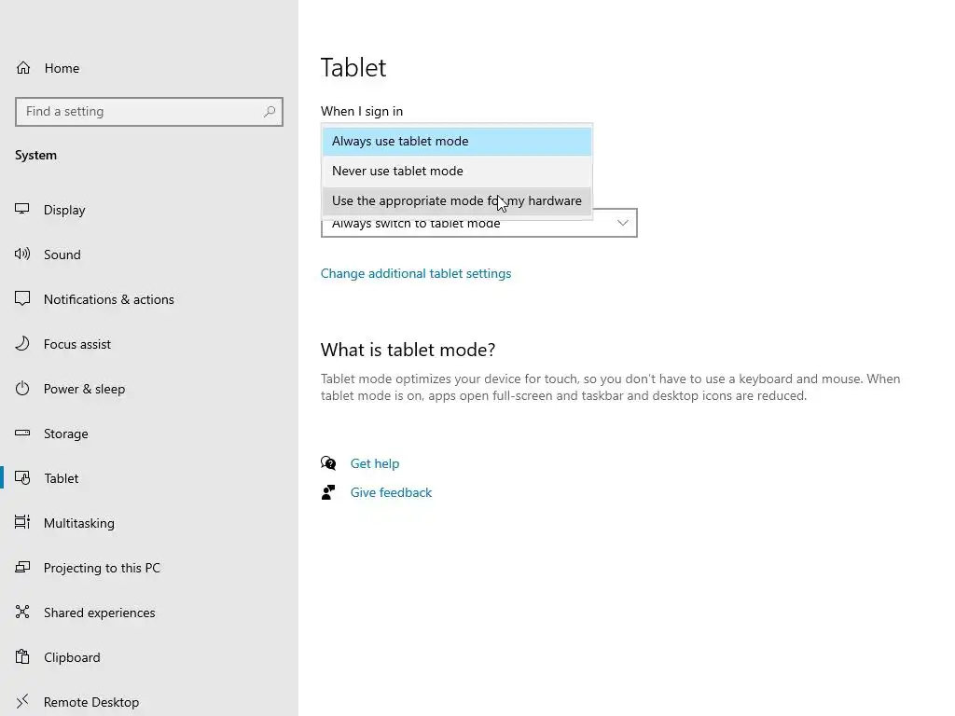This screenshot has height=716, width=955.
Task: Open Remote Desktop settings
Action: (x=91, y=702)
